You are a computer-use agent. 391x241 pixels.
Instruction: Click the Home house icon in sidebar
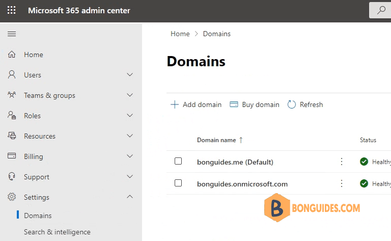(12, 55)
